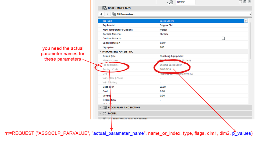Screen dimensions: 256x148
Task: Enable the Custom Material checkbox
Action: click(x=223, y=38)
